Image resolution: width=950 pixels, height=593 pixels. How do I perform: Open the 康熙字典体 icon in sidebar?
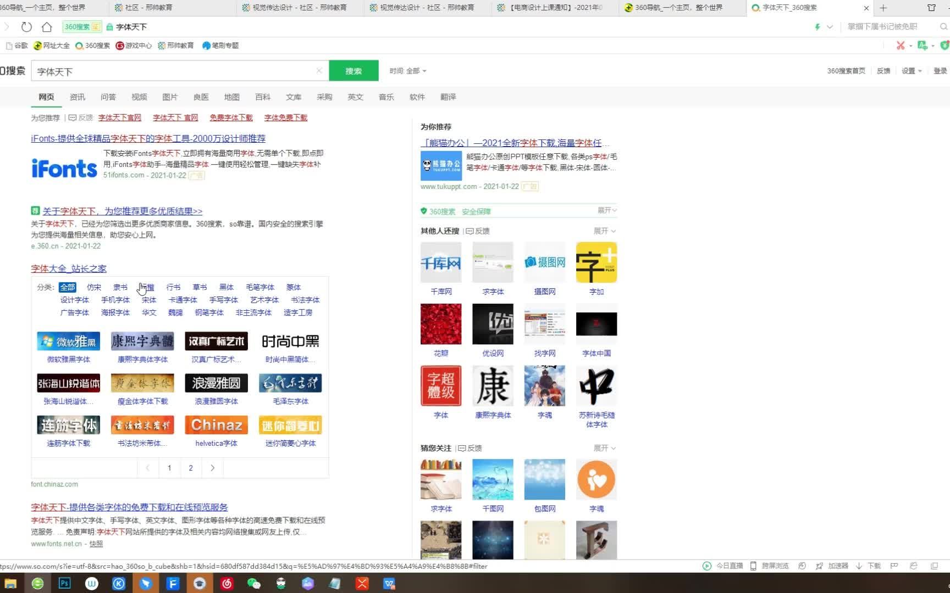tap(493, 385)
